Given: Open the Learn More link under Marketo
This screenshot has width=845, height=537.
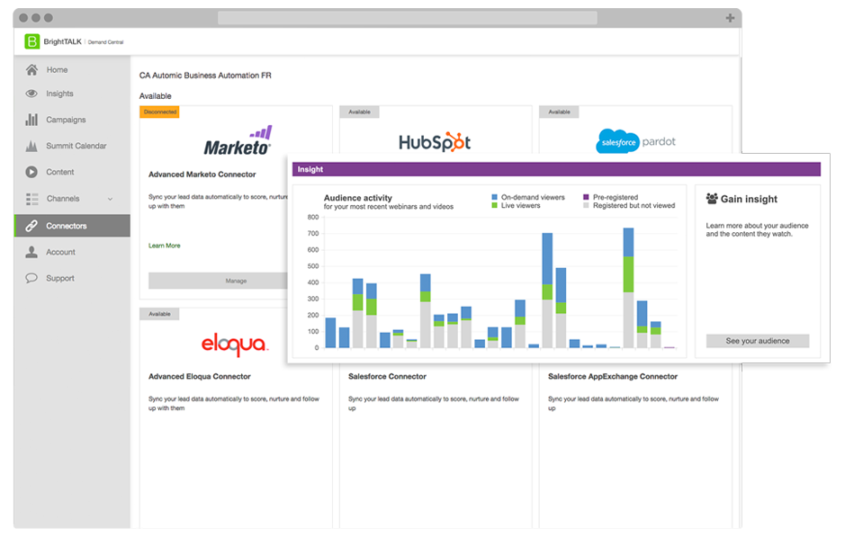Looking at the screenshot, I should (165, 245).
